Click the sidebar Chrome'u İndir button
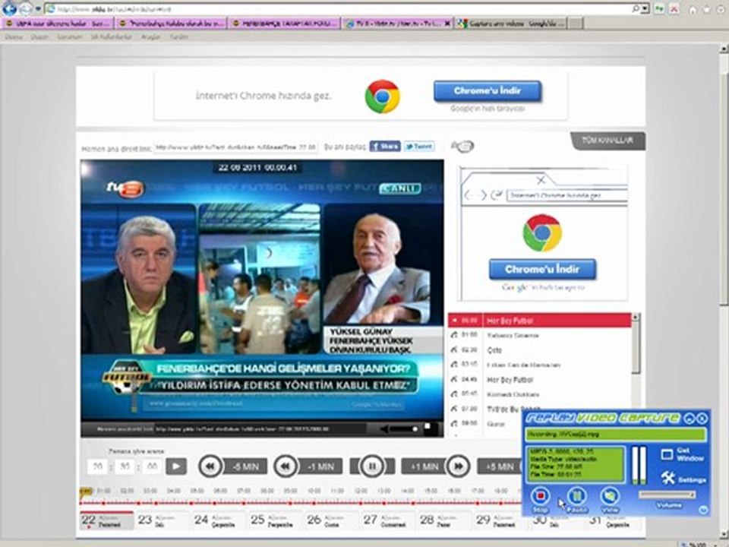The width and height of the screenshot is (729, 547). (542, 269)
